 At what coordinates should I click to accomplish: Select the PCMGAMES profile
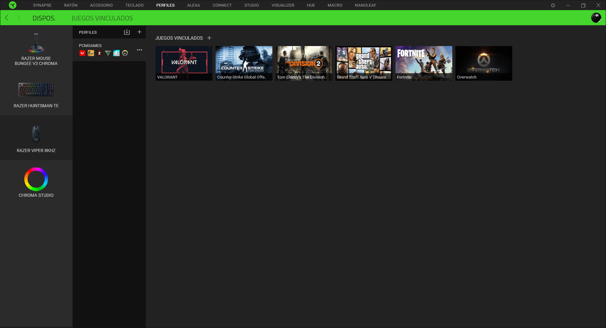(x=109, y=50)
